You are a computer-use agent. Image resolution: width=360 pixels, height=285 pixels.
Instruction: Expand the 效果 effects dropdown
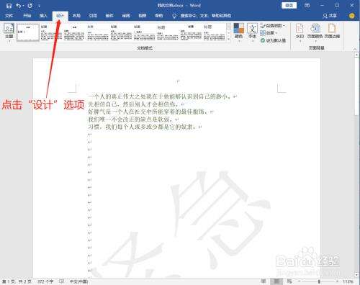click(x=269, y=33)
